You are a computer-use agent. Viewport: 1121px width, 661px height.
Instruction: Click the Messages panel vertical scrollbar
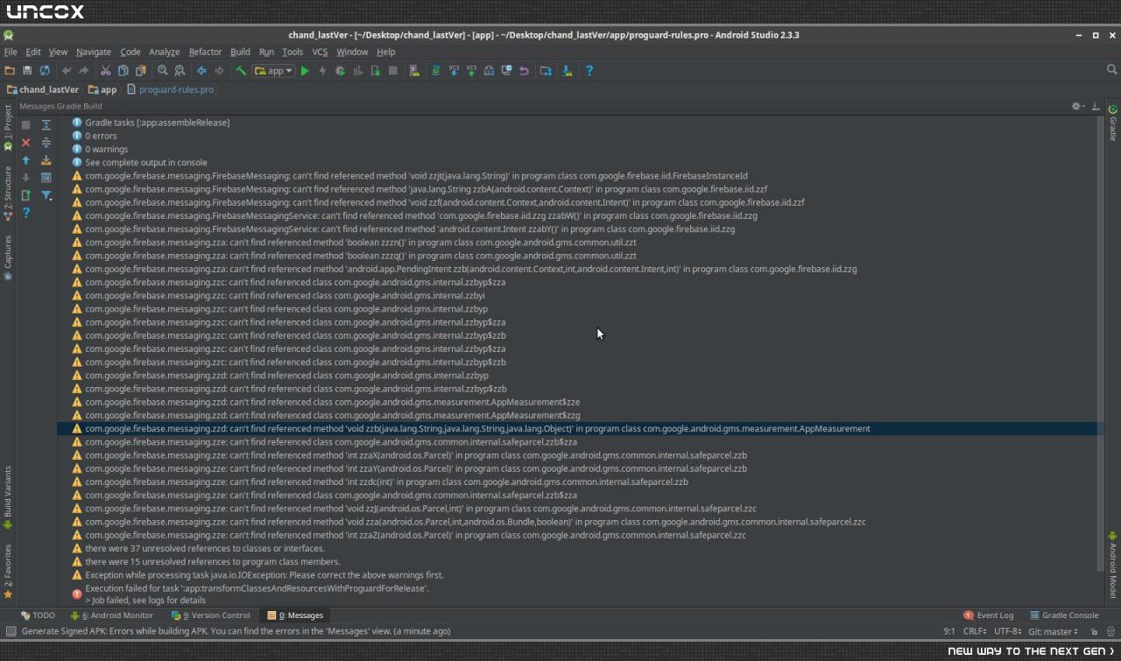pos(1099,343)
